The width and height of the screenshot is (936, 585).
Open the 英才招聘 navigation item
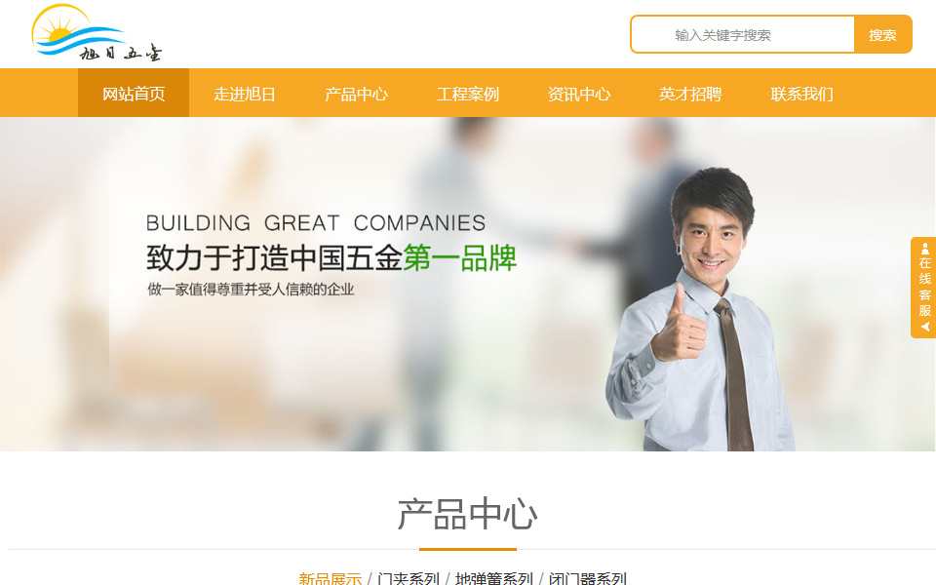coord(690,94)
